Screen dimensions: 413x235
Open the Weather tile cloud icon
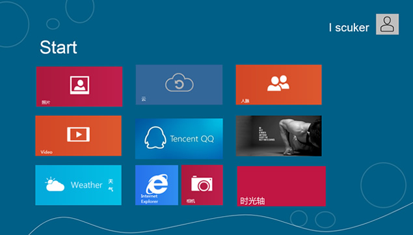(55, 184)
